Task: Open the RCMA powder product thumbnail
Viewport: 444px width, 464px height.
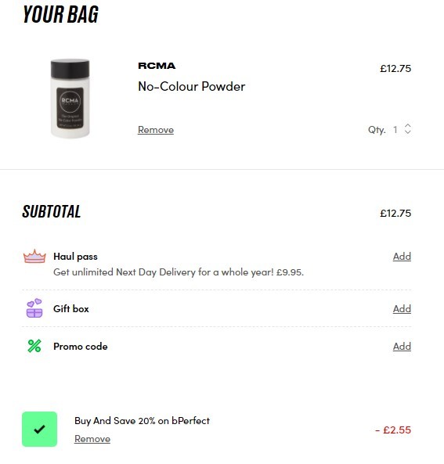Action: point(70,99)
